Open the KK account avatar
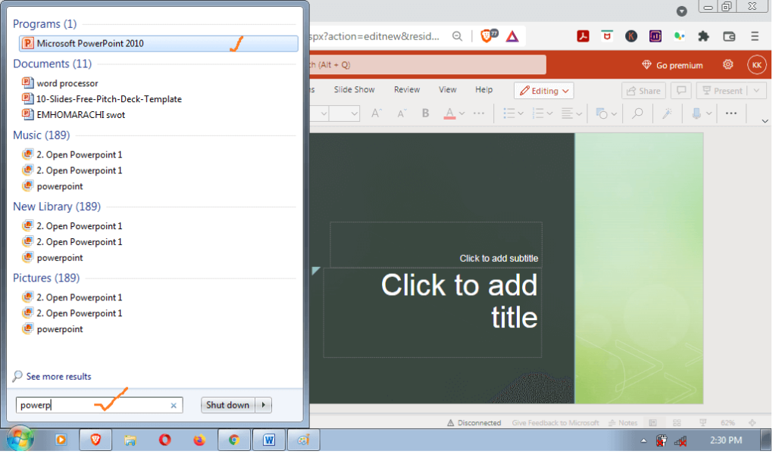 (757, 65)
